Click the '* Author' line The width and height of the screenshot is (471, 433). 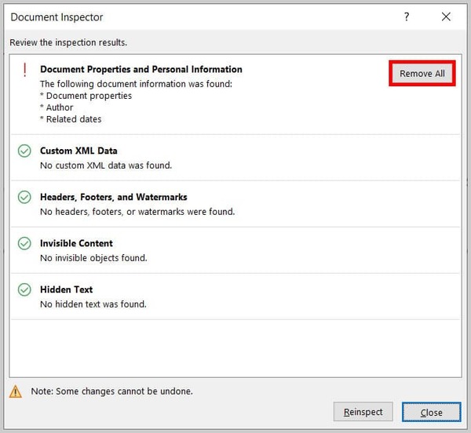(57, 107)
